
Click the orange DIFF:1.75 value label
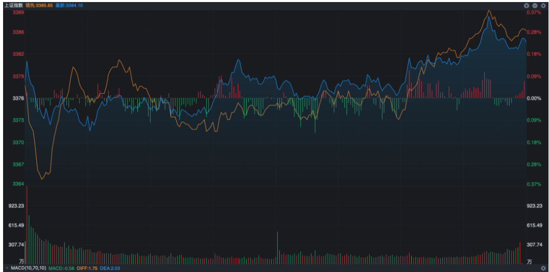(87, 268)
